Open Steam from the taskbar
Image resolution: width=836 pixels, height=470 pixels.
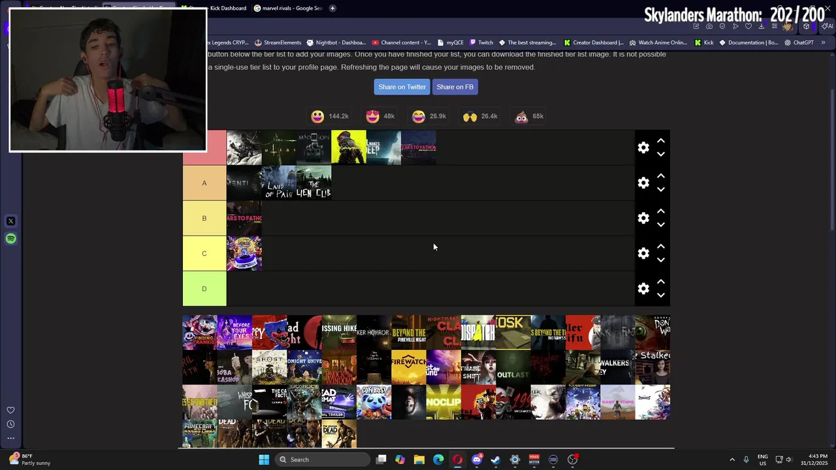(496, 460)
